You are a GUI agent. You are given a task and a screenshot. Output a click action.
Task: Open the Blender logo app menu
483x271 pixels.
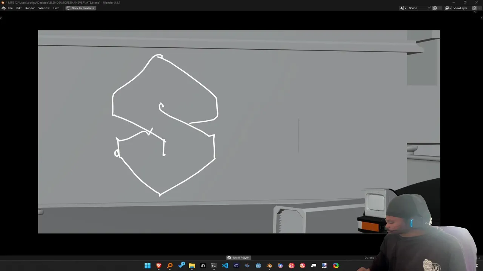[x=3, y=8]
